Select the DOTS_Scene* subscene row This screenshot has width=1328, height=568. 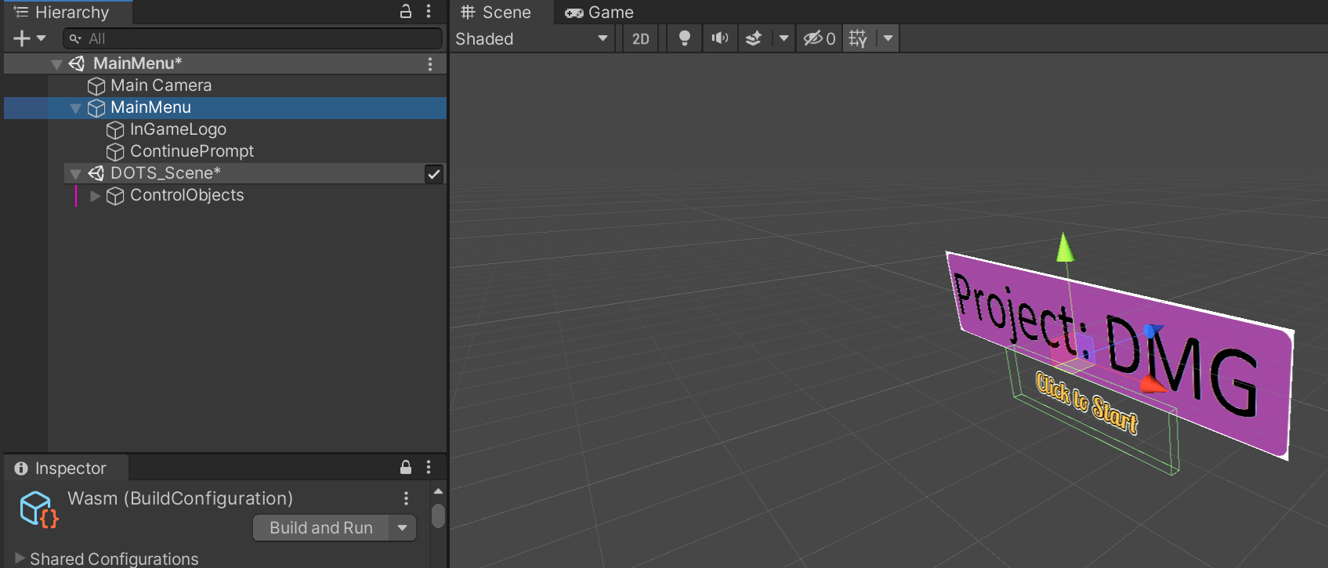(x=255, y=173)
